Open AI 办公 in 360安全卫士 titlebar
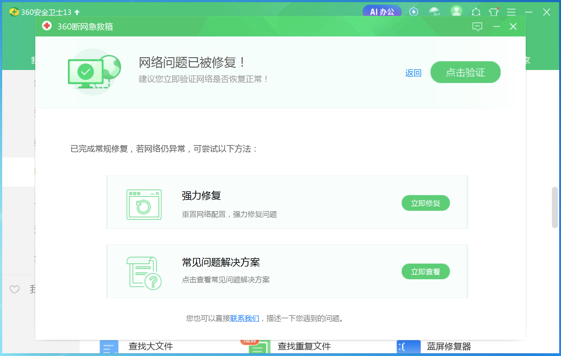 (382, 12)
